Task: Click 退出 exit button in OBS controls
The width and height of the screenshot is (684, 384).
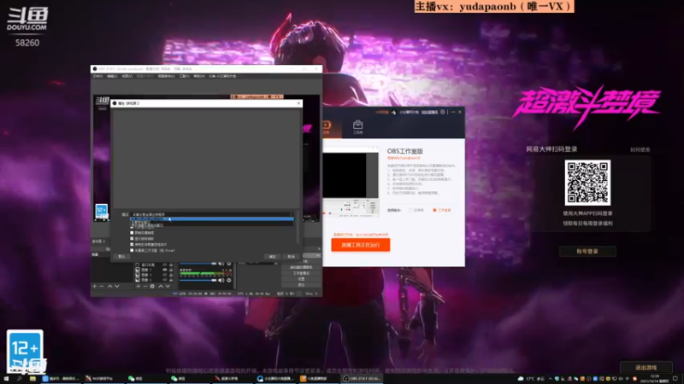Action: tap(301, 284)
